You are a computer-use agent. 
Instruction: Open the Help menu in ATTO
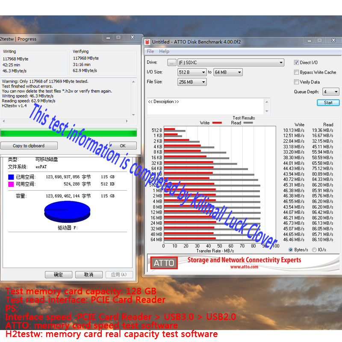[x=164, y=51]
